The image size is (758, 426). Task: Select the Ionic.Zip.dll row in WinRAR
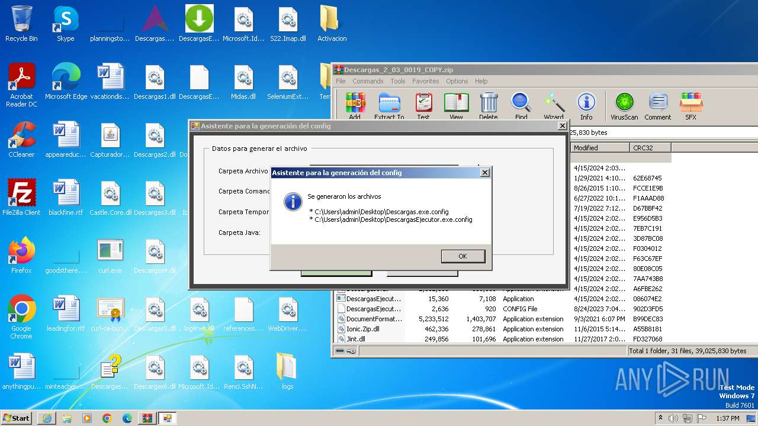click(503, 329)
